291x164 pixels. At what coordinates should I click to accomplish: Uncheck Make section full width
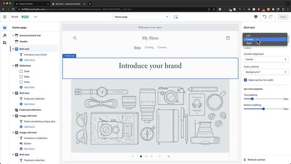(x=246, y=80)
